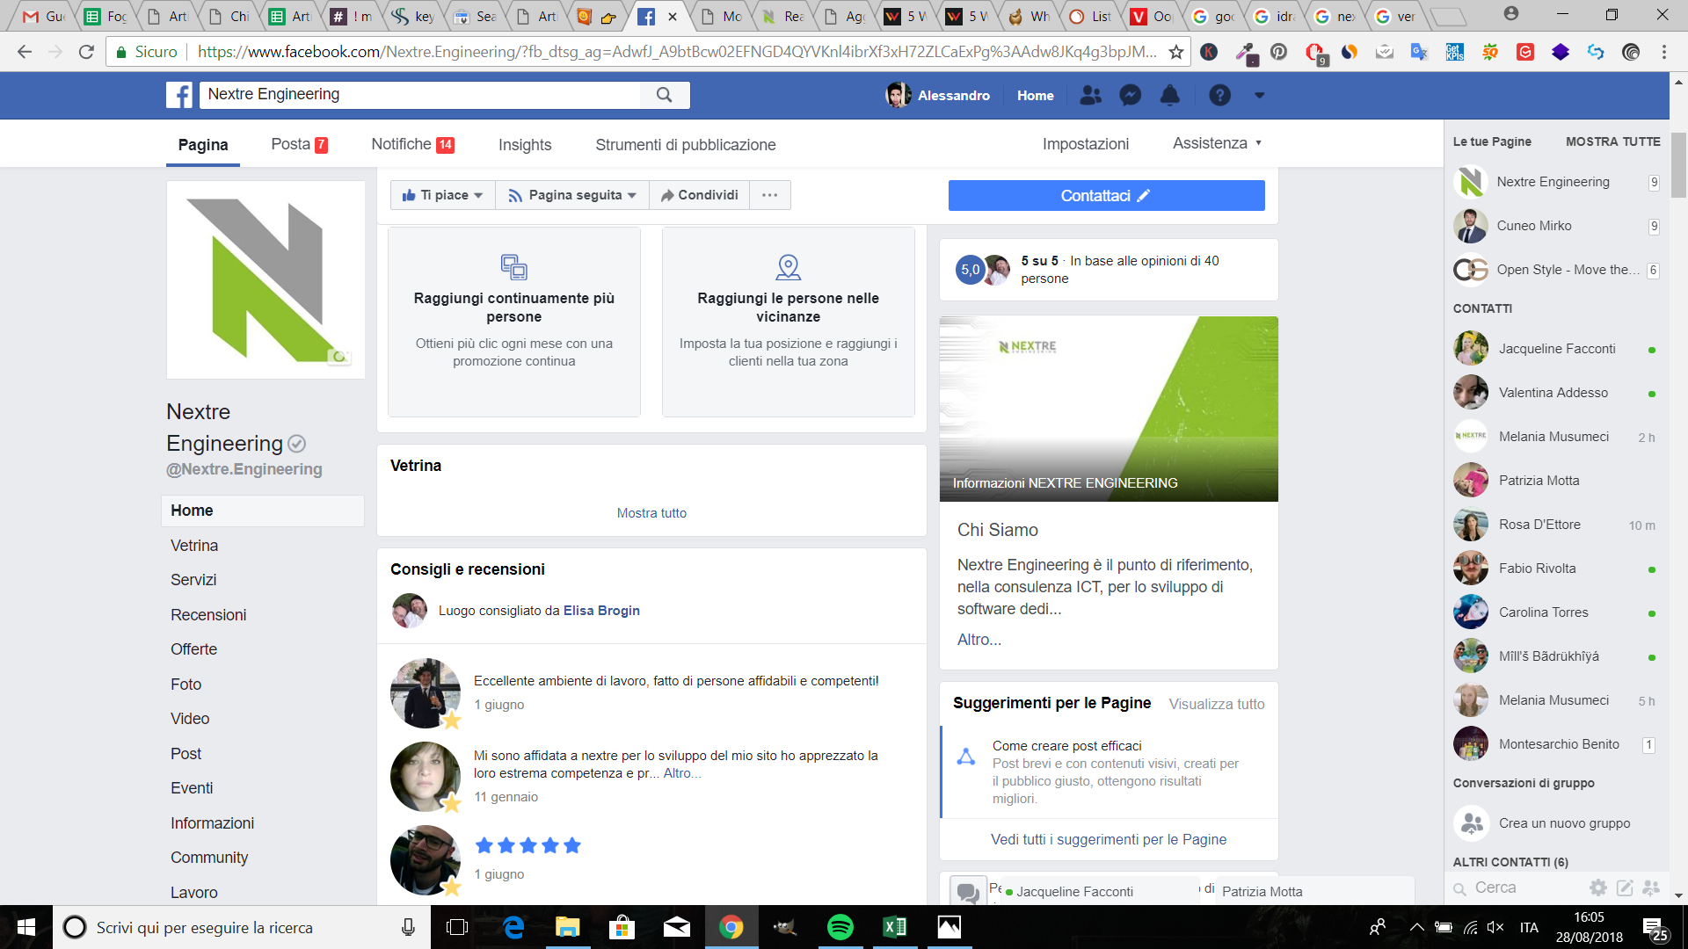Open chat with Valentina Addesso
1688x949 pixels.
(x=1555, y=393)
